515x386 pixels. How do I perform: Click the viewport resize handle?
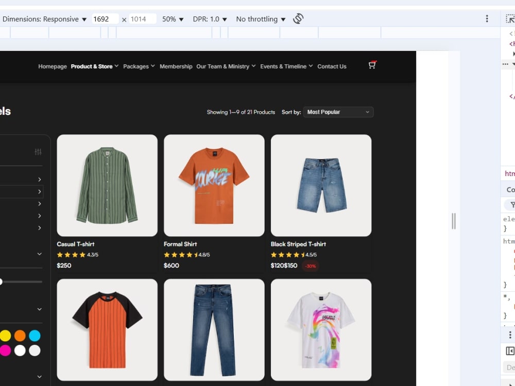click(454, 221)
